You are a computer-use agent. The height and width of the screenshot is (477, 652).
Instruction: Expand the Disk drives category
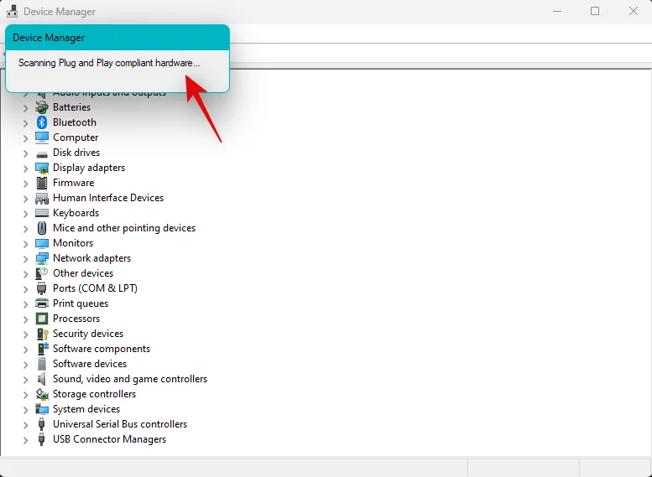click(25, 153)
